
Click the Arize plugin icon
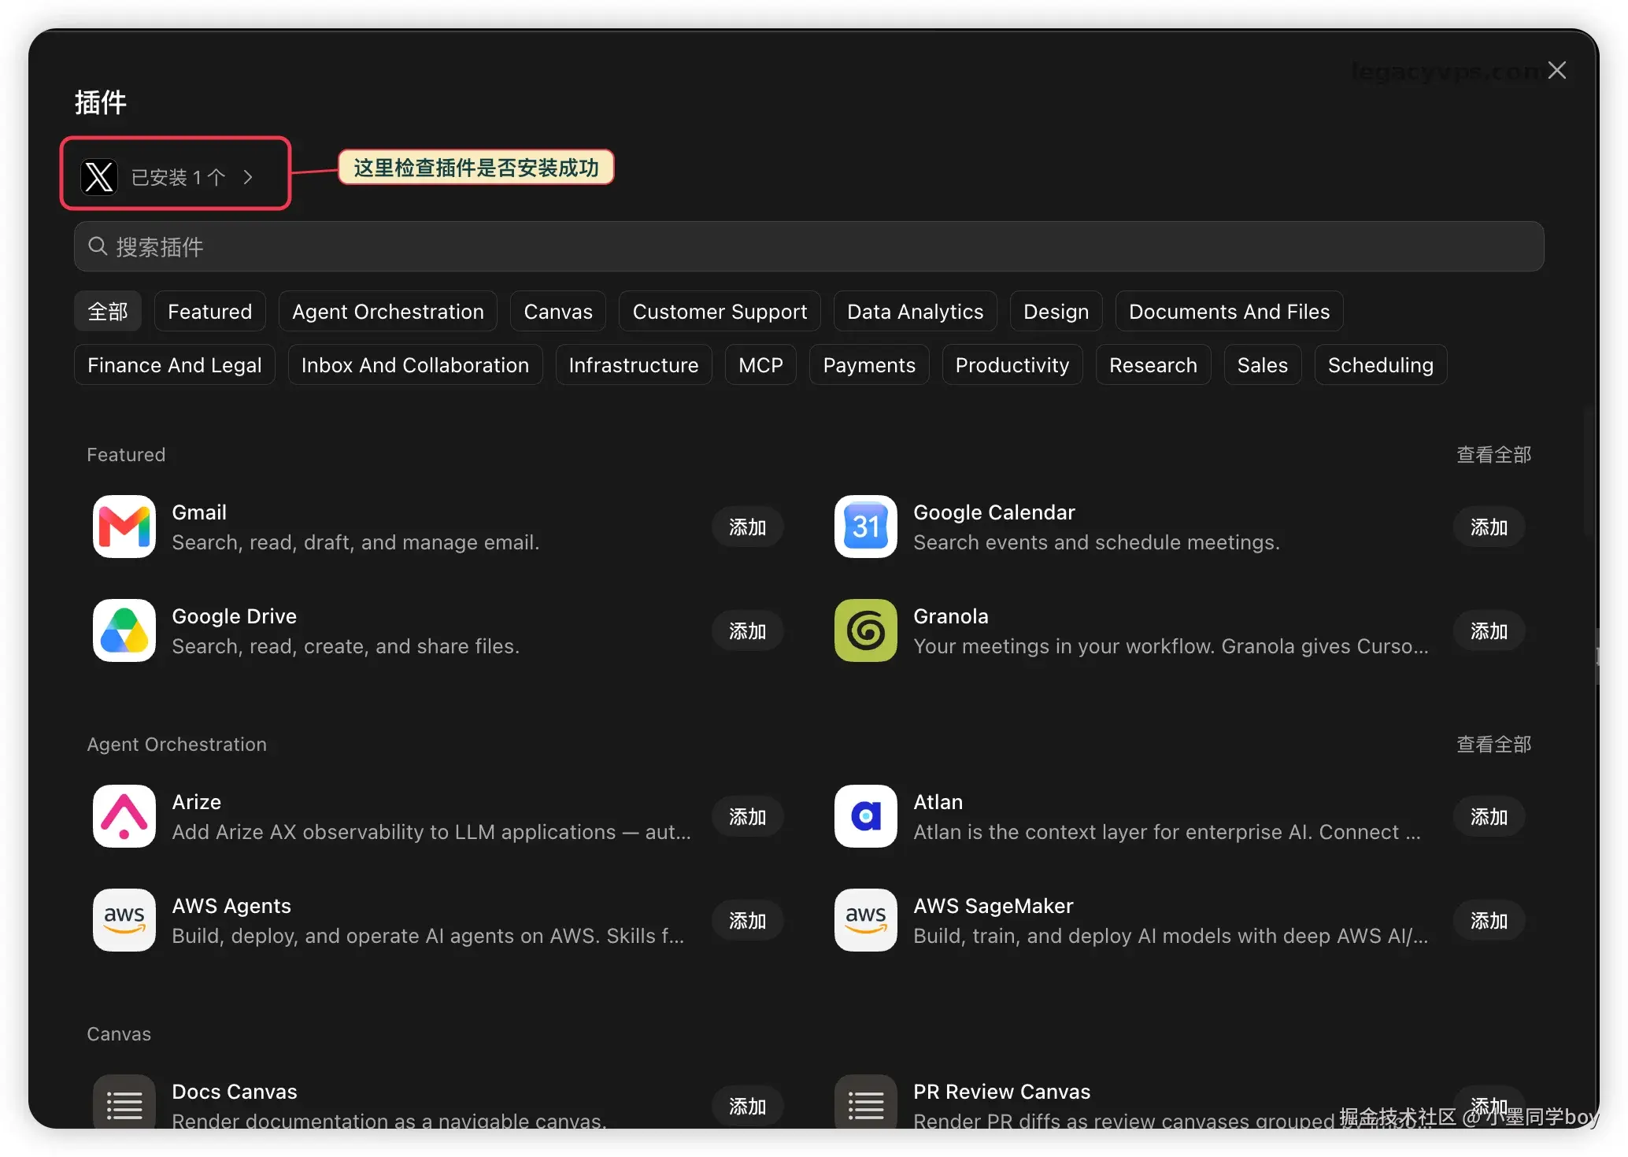coord(124,816)
